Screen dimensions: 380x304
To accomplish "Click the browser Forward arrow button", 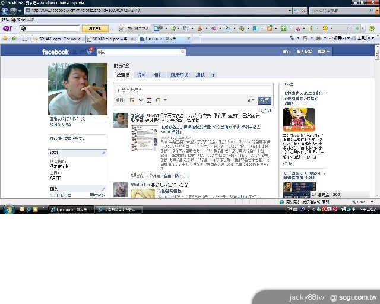I will [14, 11].
